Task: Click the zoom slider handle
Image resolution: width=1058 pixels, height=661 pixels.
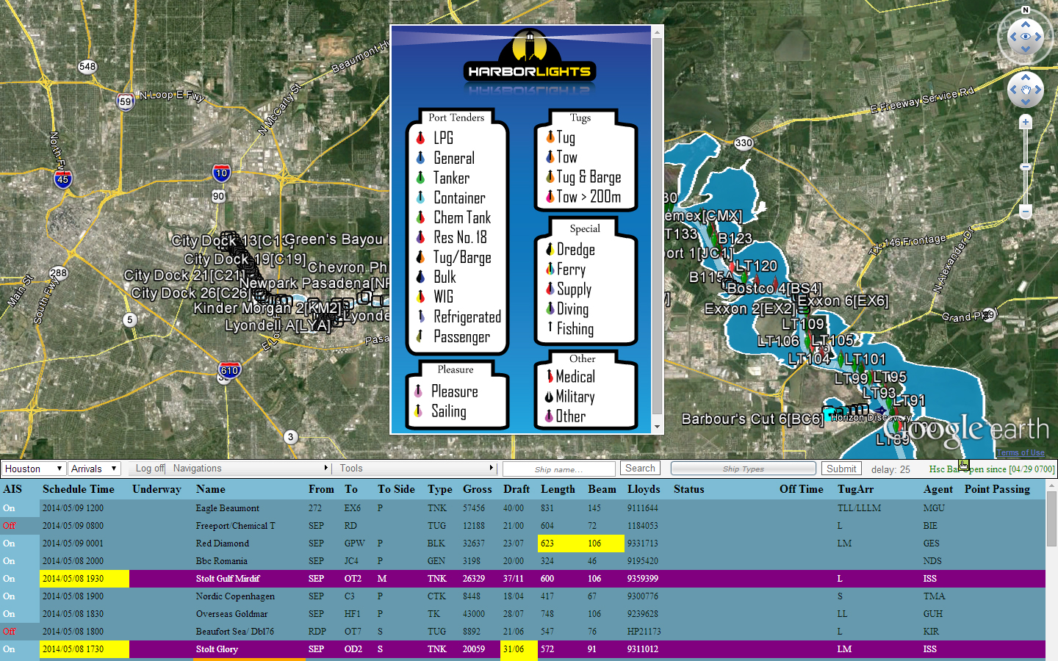Action: click(1026, 167)
